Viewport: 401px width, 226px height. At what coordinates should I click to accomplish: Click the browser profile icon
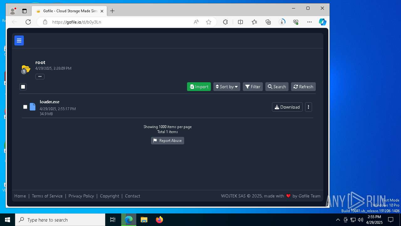(13, 11)
